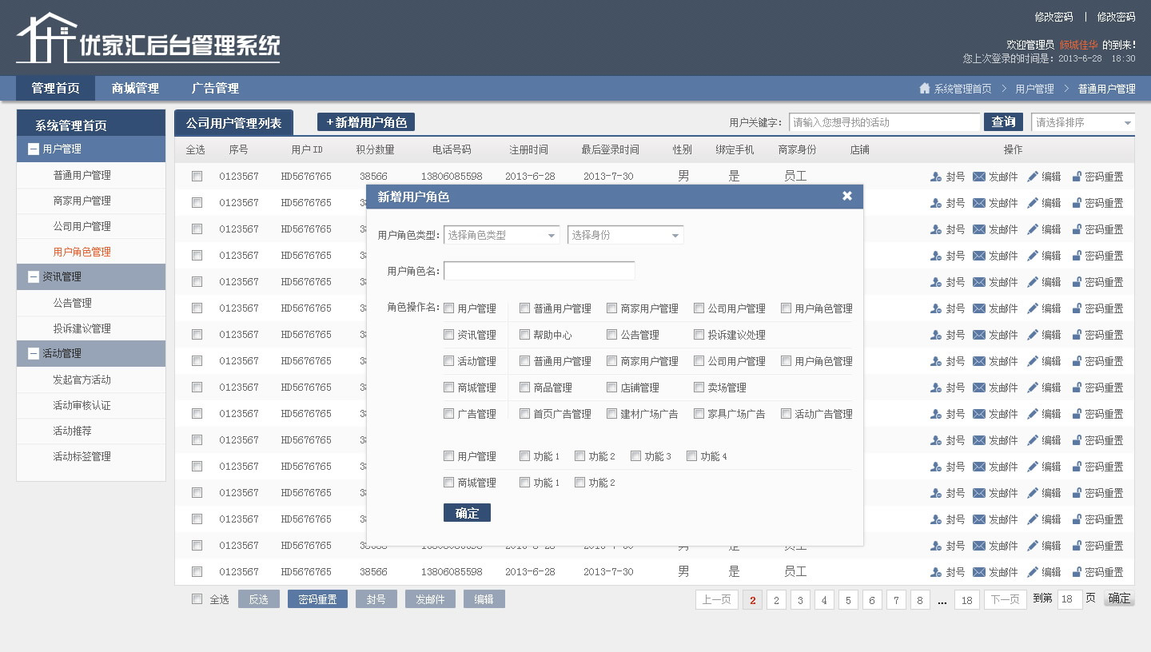Click the page number input box
This screenshot has width=1151, height=652.
[x=1069, y=599]
